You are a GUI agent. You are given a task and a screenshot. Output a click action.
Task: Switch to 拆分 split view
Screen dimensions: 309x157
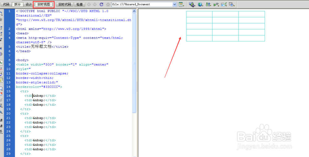[17, 4]
